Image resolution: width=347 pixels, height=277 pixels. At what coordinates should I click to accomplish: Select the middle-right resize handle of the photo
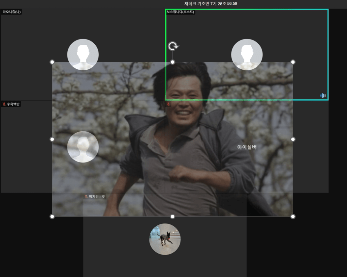point(293,139)
